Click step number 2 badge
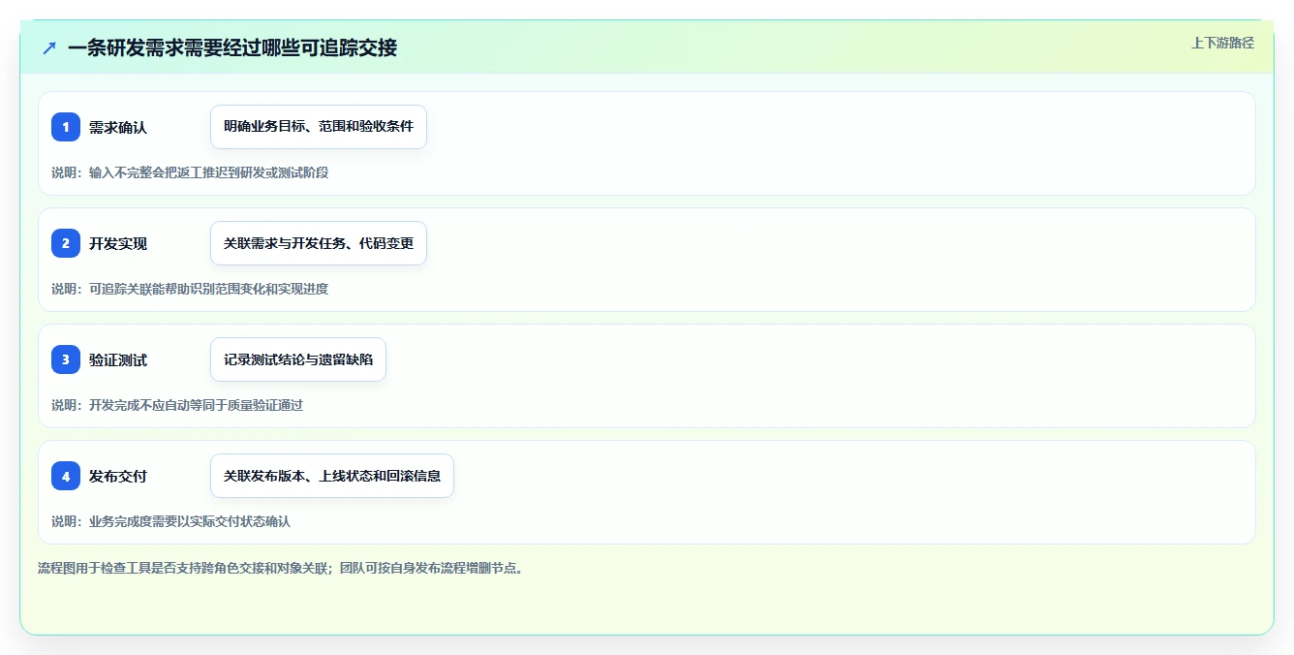The height and width of the screenshot is (655, 1294). pyautogui.click(x=66, y=243)
